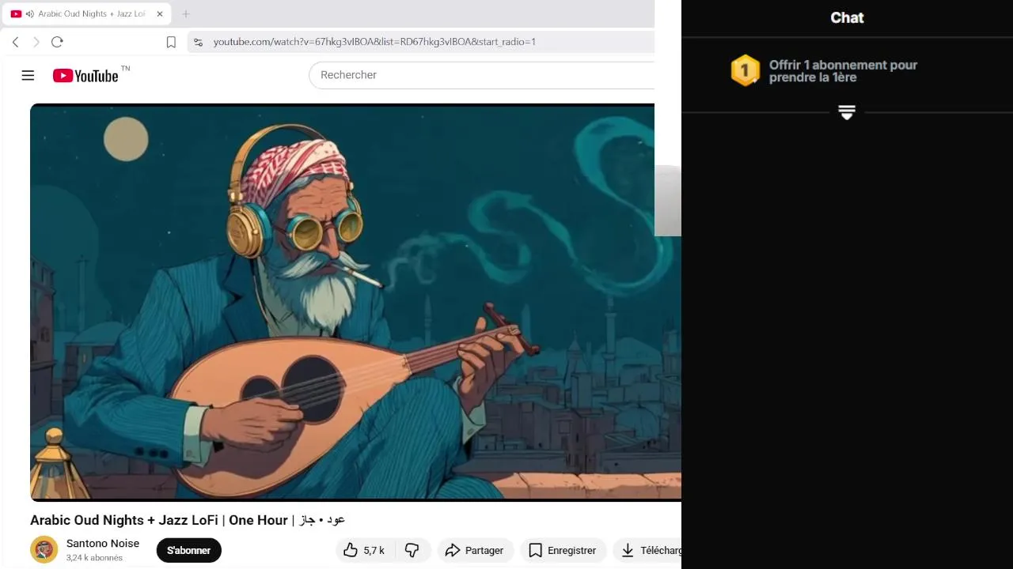Open a new browser tab with plus
1013x569 pixels.
point(186,13)
